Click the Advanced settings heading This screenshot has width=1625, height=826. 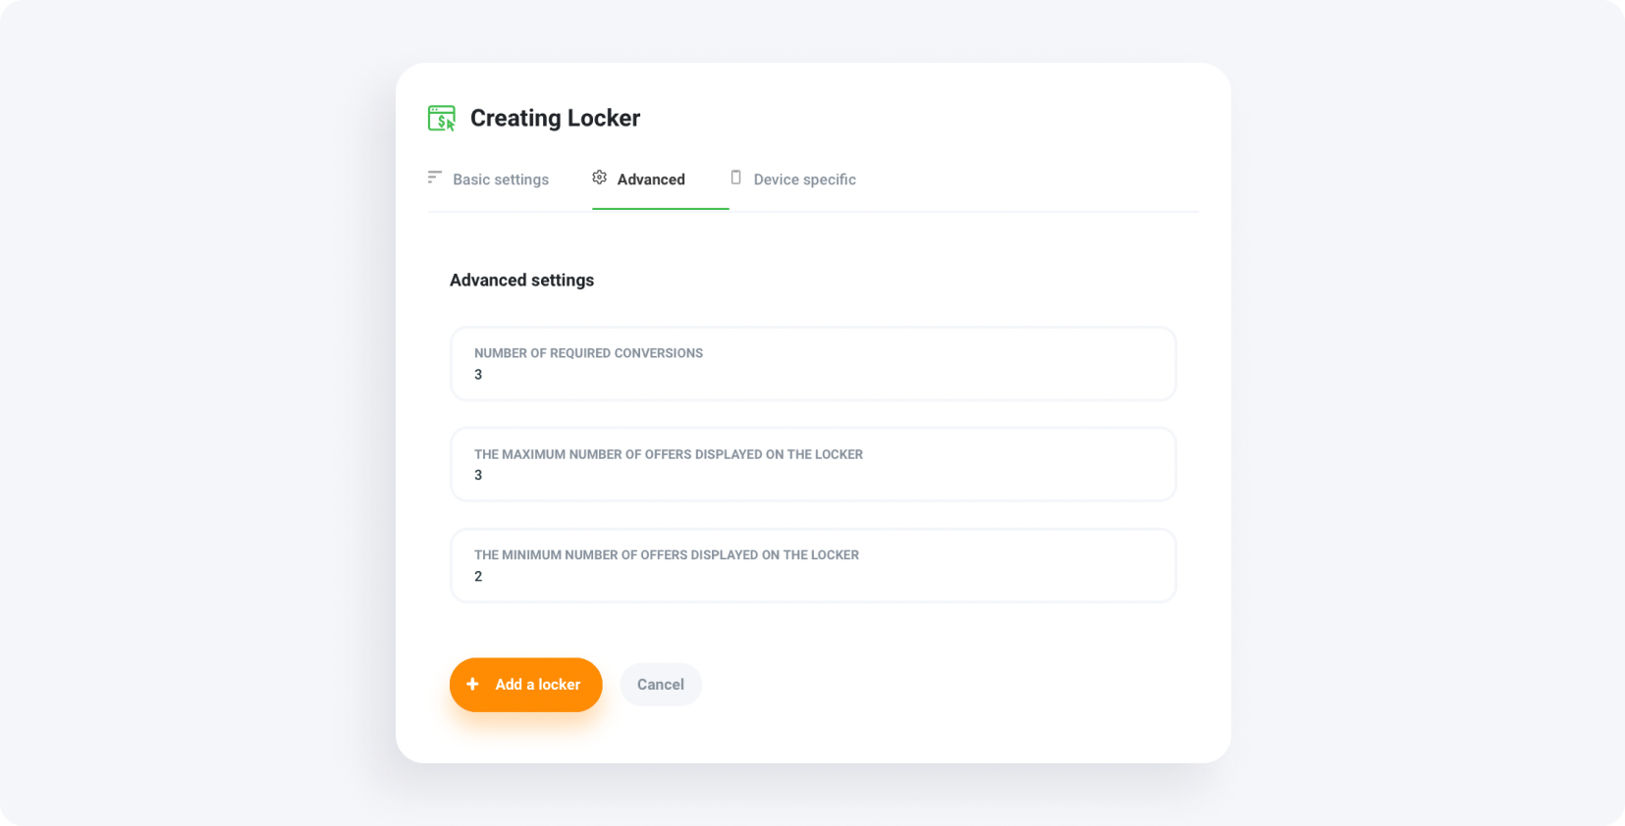pyautogui.click(x=521, y=280)
